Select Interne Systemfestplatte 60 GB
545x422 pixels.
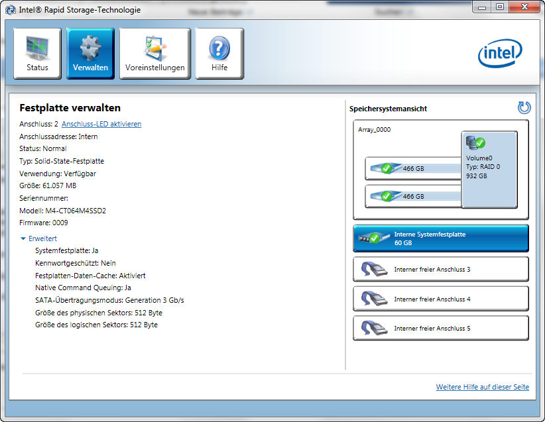[x=441, y=238]
